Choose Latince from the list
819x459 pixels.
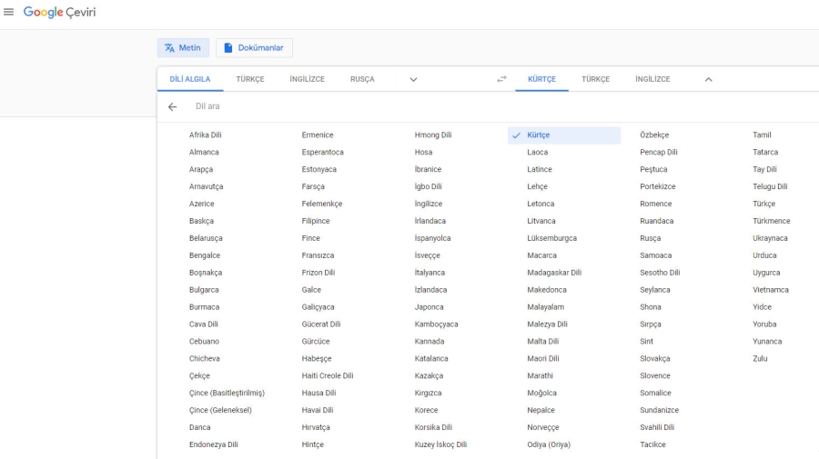[x=540, y=170]
